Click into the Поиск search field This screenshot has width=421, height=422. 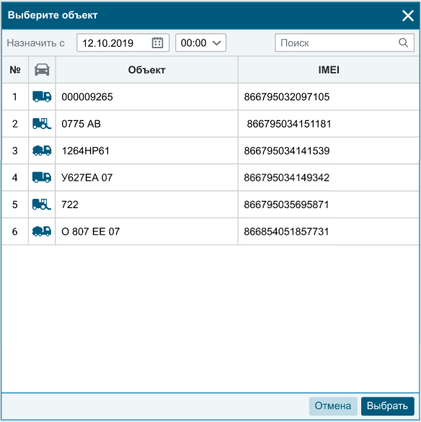click(345, 42)
